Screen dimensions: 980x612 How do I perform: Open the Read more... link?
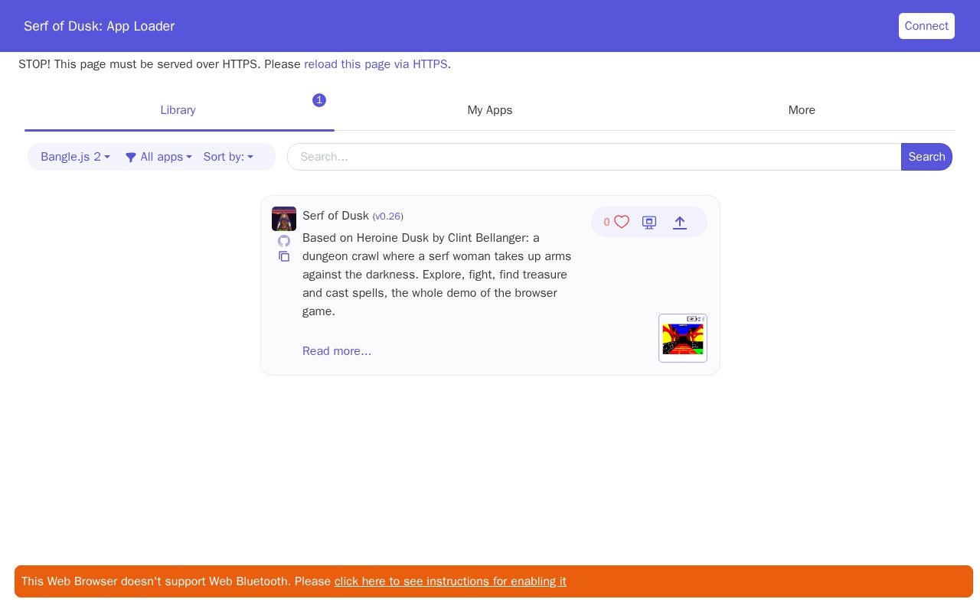[337, 351]
